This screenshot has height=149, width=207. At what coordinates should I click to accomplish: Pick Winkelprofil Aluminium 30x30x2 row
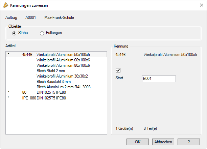(62, 76)
